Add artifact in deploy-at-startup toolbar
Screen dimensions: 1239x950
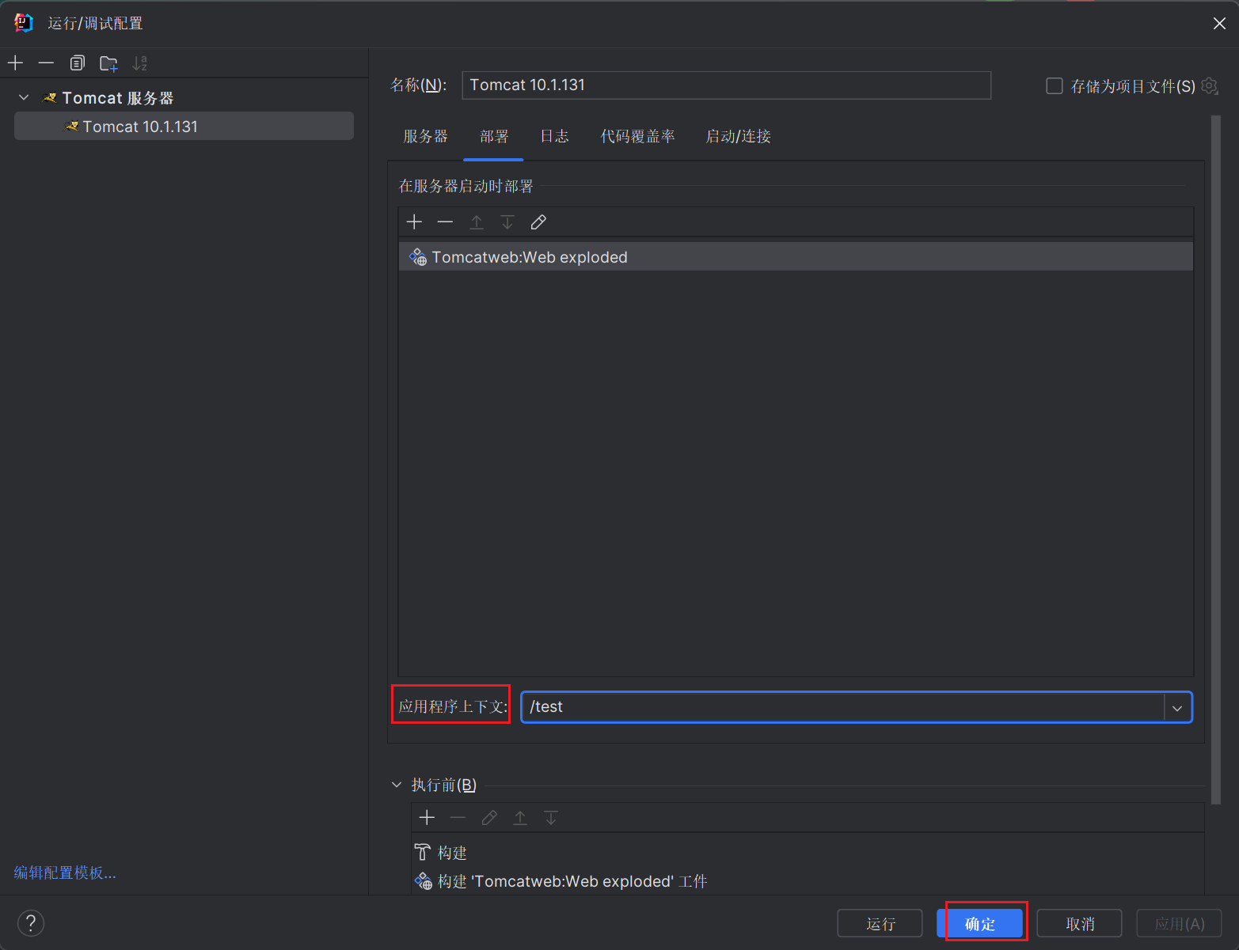click(x=414, y=222)
